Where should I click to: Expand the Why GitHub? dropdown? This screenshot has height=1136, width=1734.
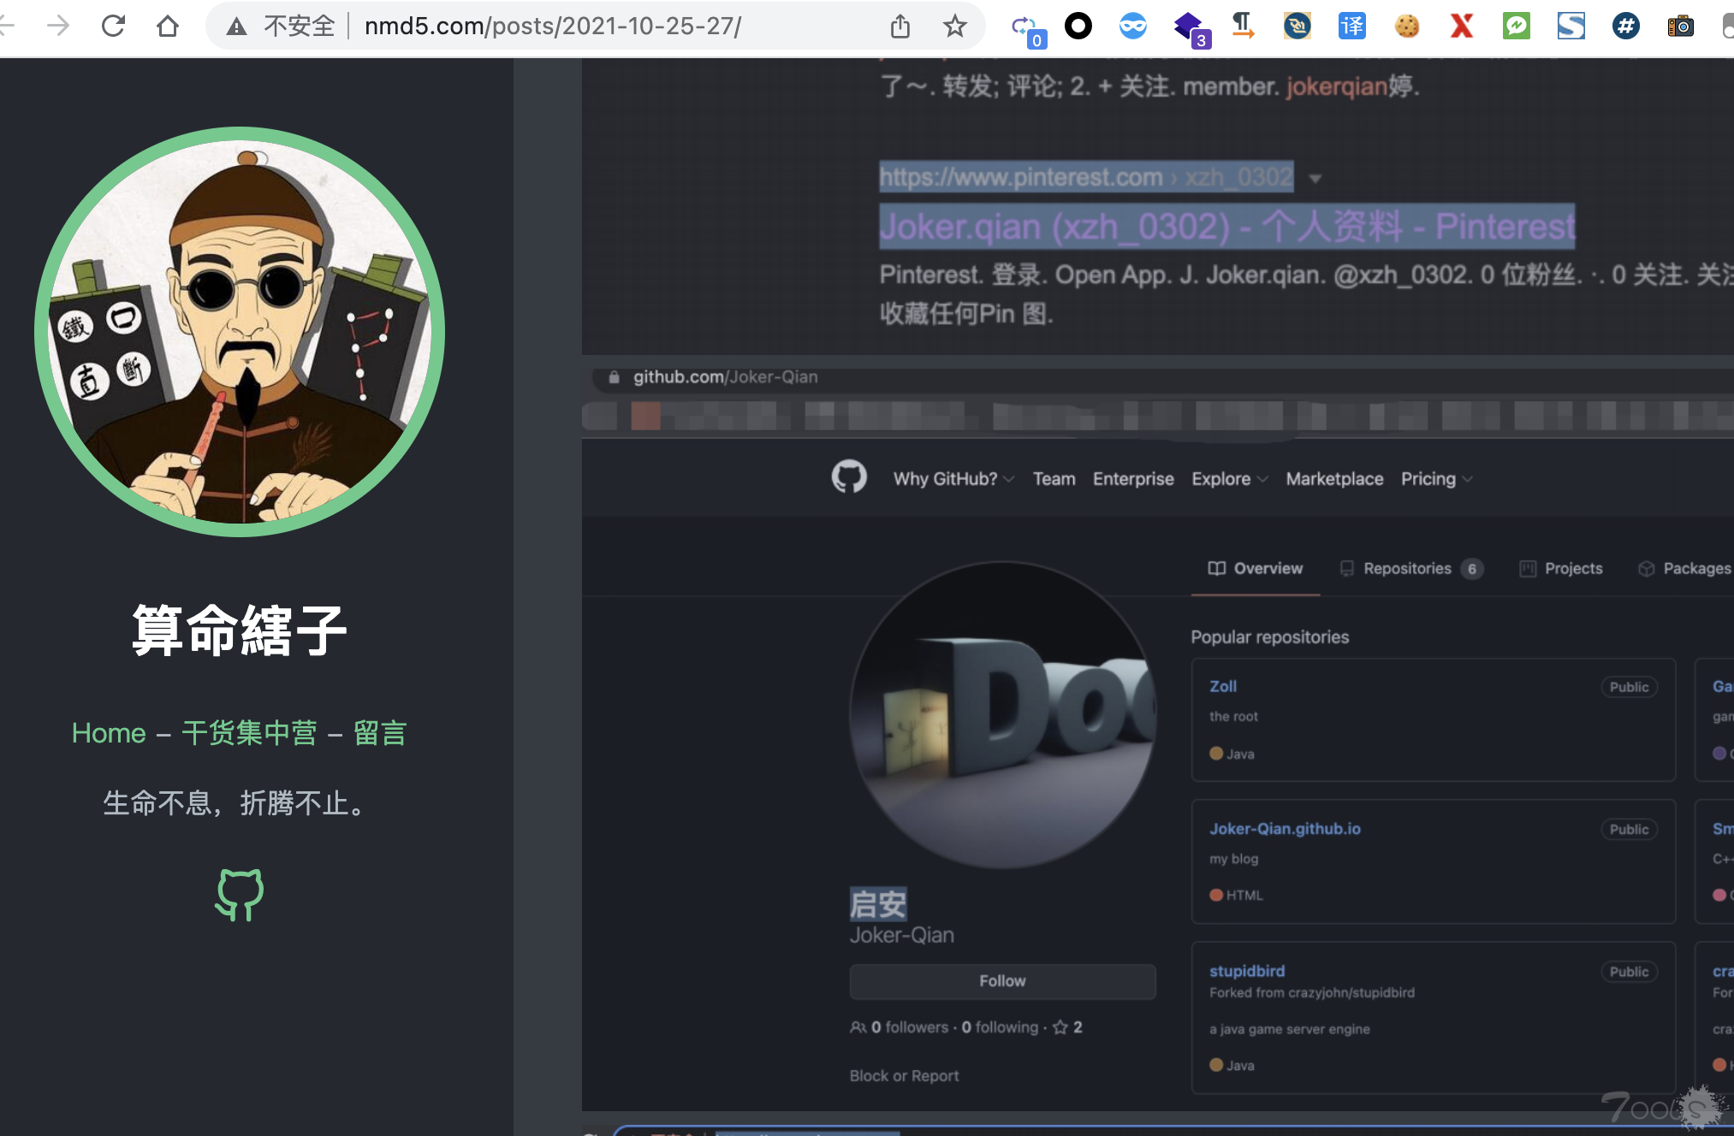(x=953, y=479)
